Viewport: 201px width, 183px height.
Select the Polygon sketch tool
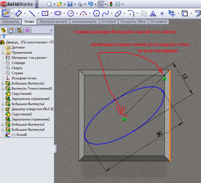coord(97,13)
